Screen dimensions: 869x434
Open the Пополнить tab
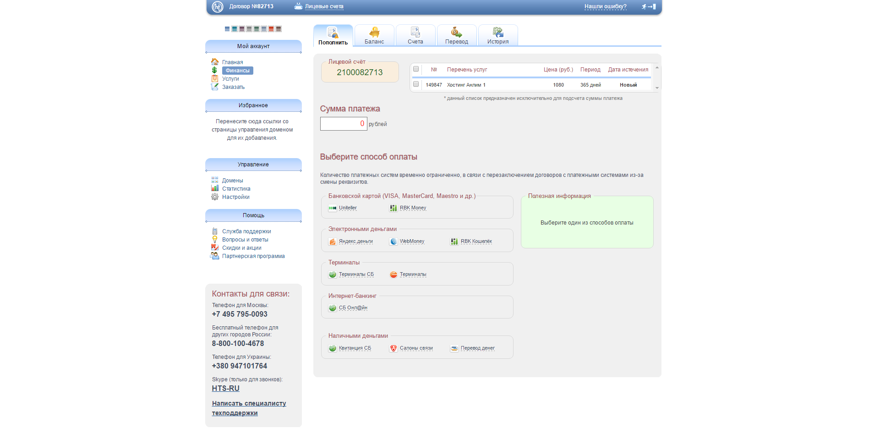pos(333,36)
